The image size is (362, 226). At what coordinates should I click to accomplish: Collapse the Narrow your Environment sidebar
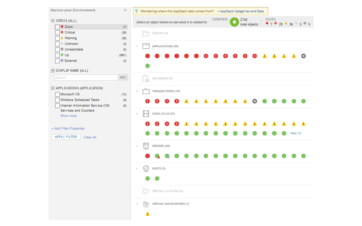[125, 10]
